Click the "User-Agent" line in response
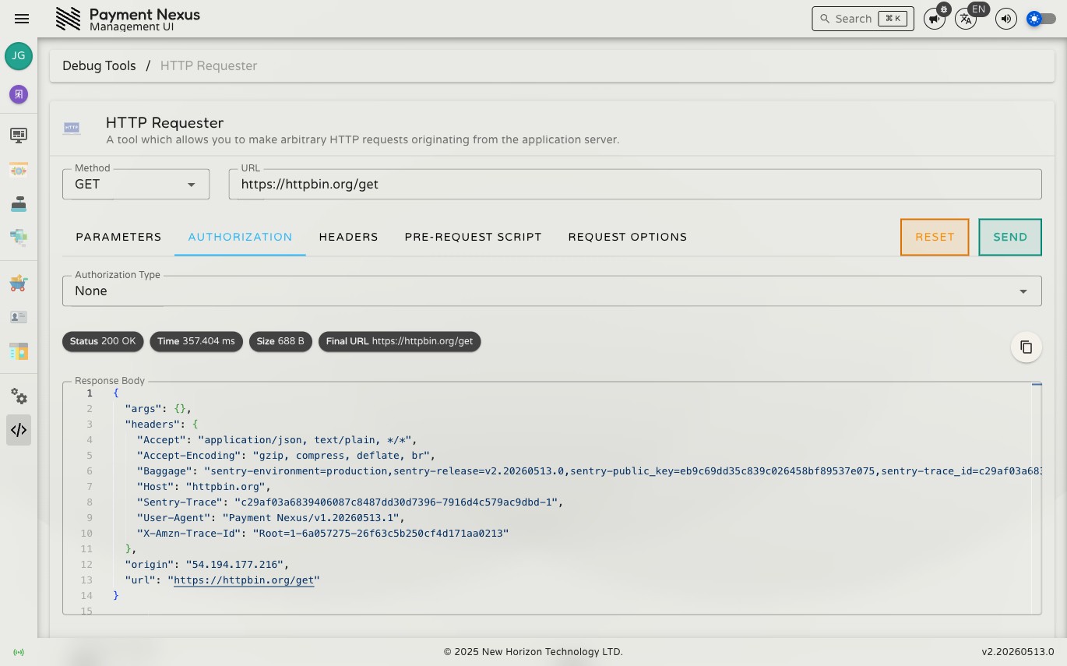This screenshot has height=666, width=1067. point(271,518)
